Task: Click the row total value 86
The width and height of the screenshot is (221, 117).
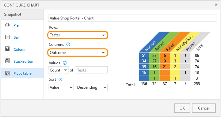Action: click(197, 56)
